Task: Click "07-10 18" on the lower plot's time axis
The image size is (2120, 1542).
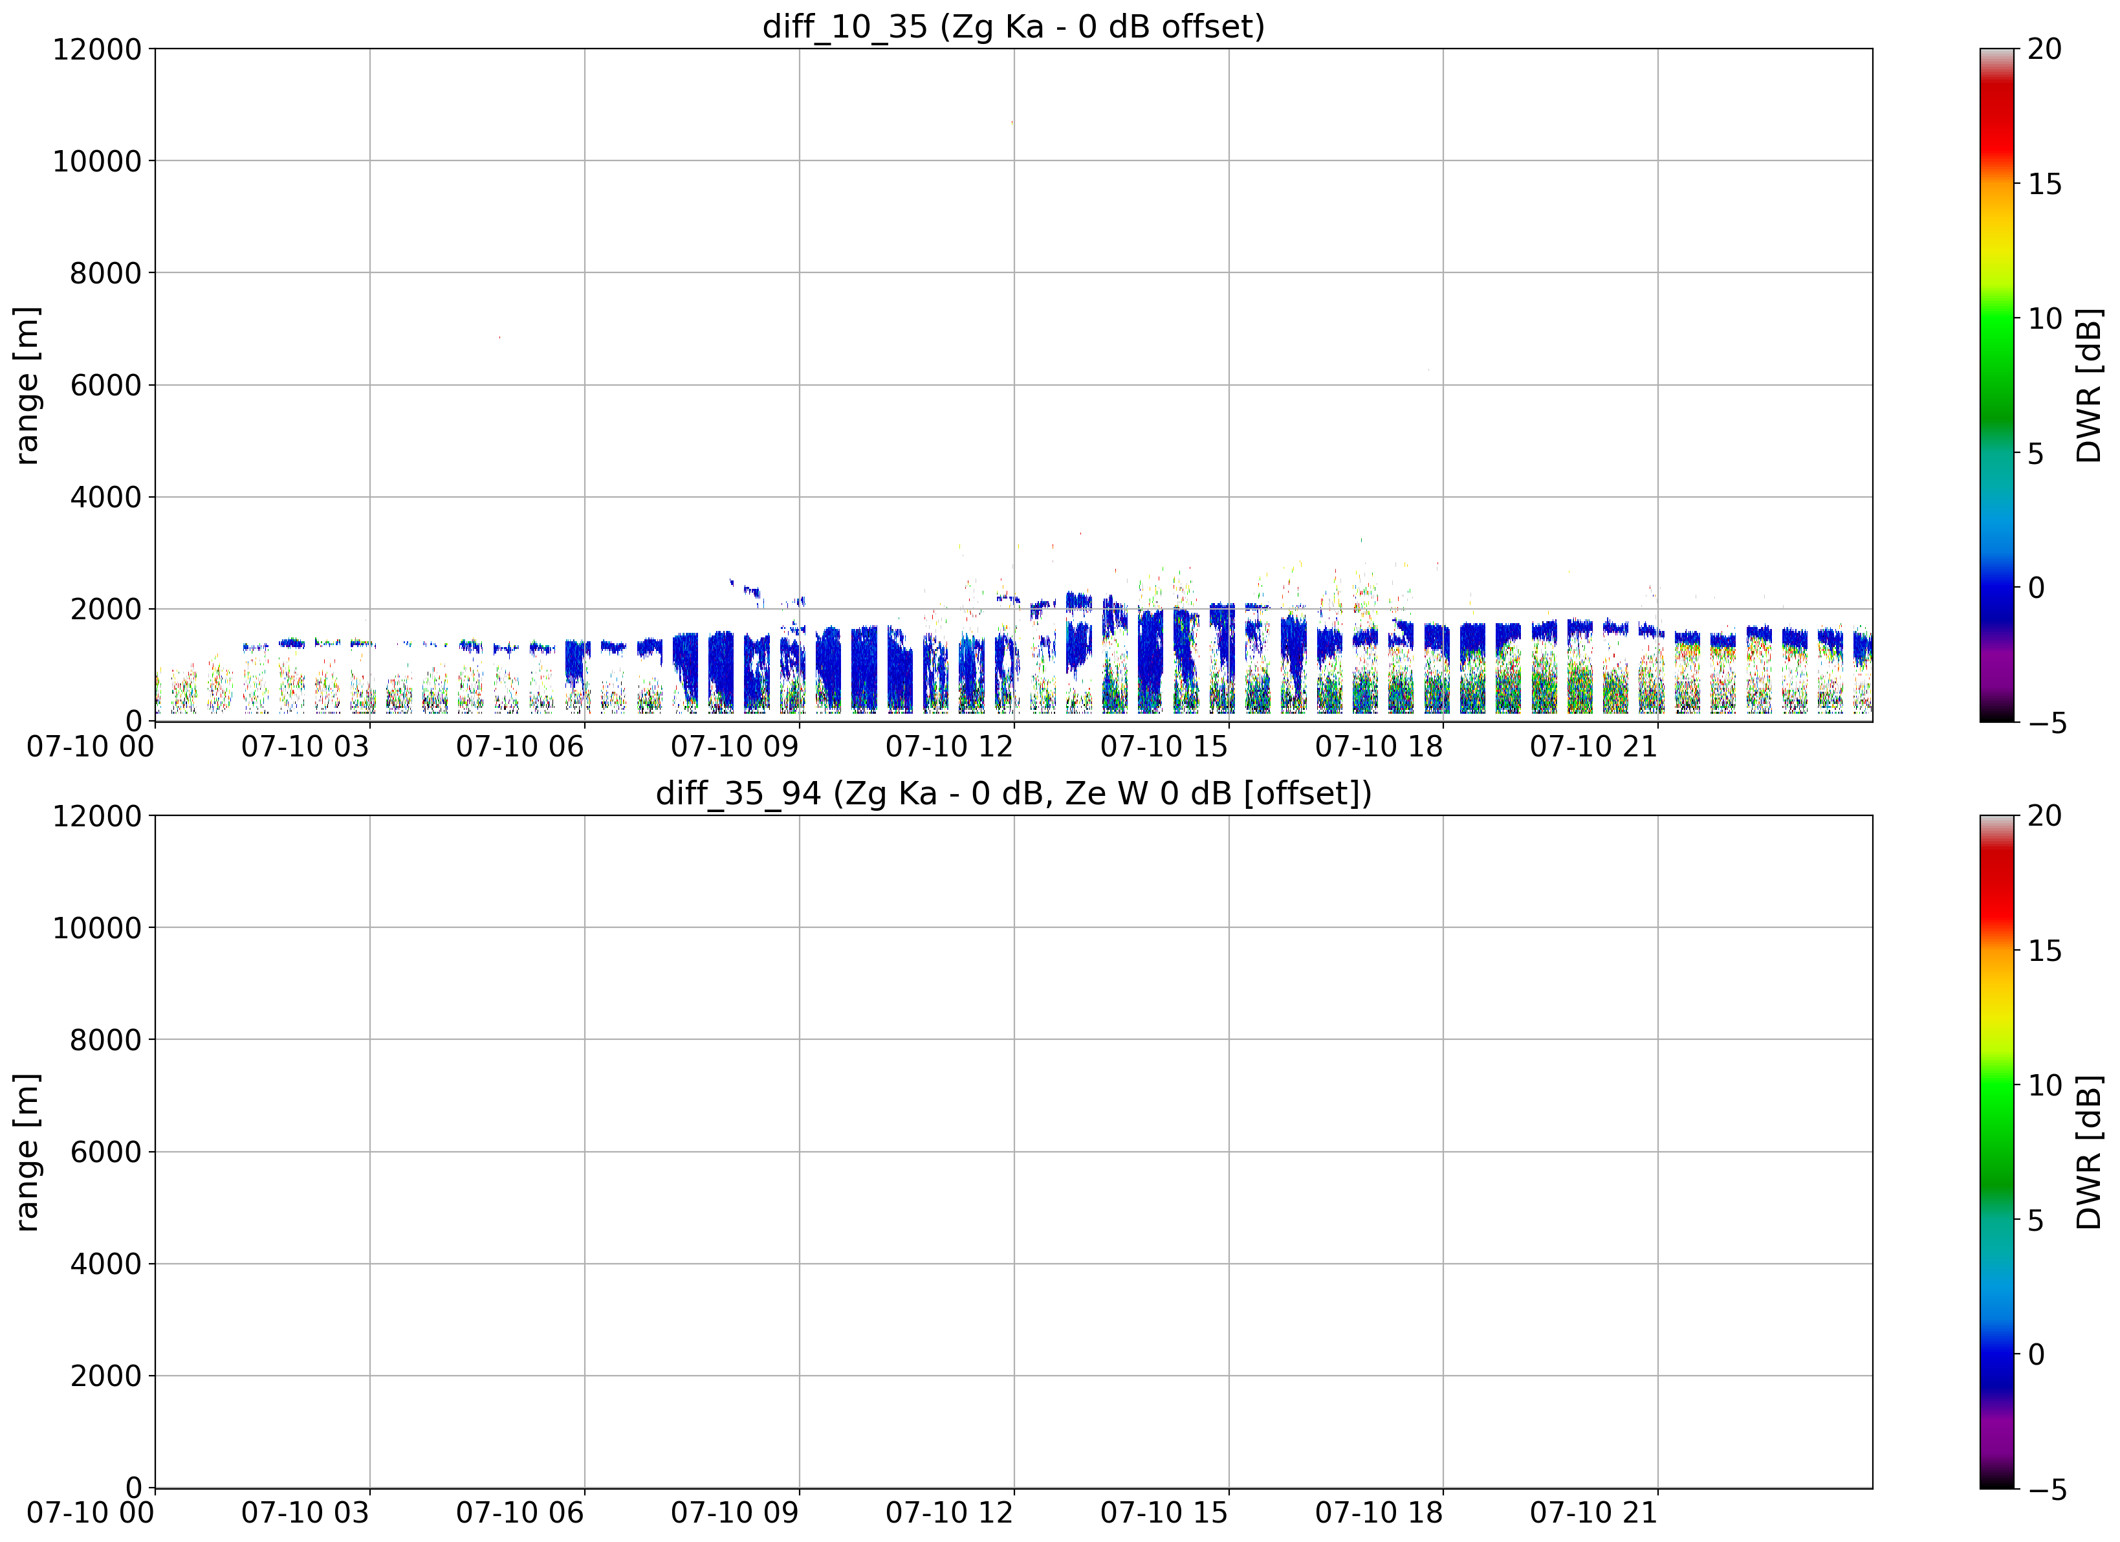Action: click(x=1379, y=1513)
